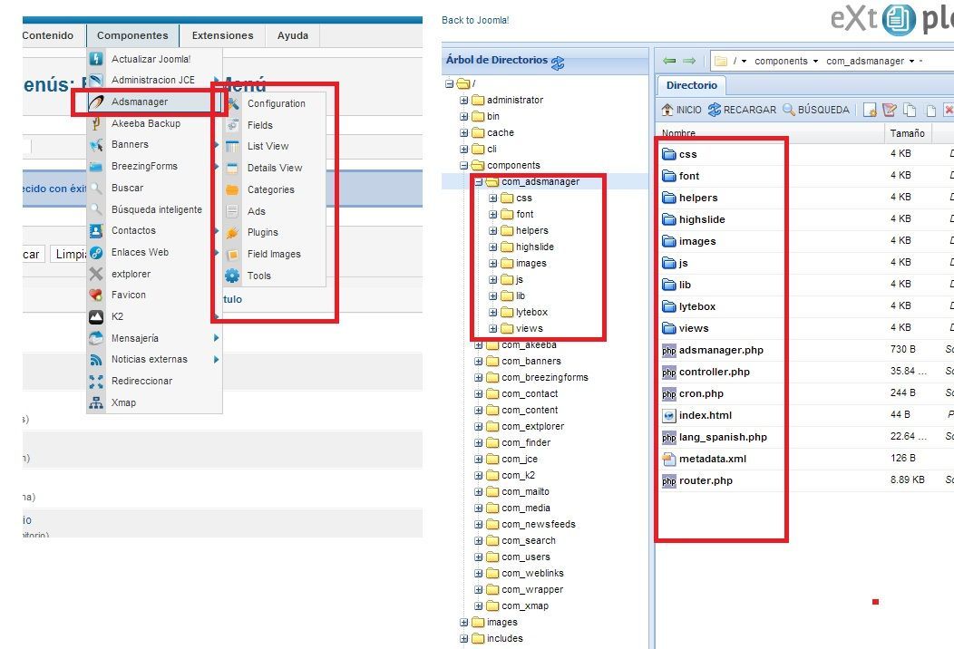
Task: Click the Adsmanager feather icon in menu
Action: 96,102
